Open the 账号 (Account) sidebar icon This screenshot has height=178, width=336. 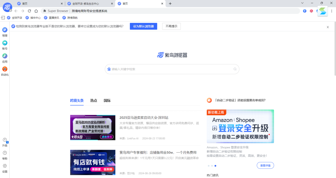coord(5,43)
